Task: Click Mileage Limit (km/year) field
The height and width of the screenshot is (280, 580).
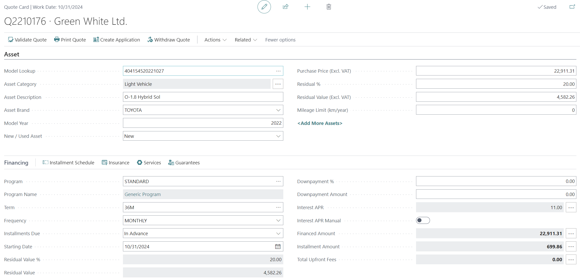Action: tap(496, 110)
